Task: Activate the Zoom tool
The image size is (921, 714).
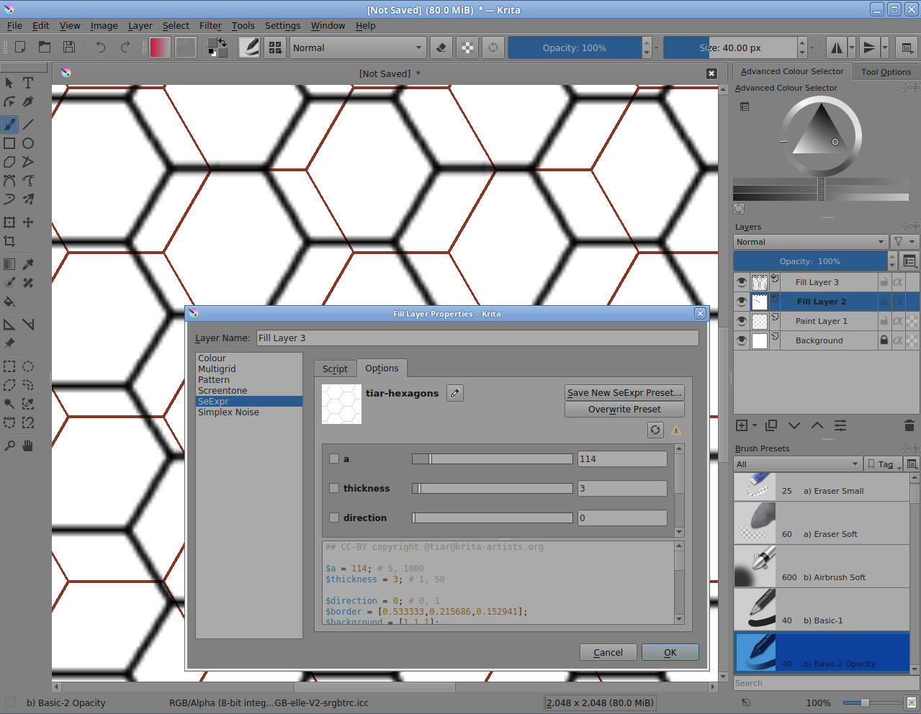Action: (9, 446)
